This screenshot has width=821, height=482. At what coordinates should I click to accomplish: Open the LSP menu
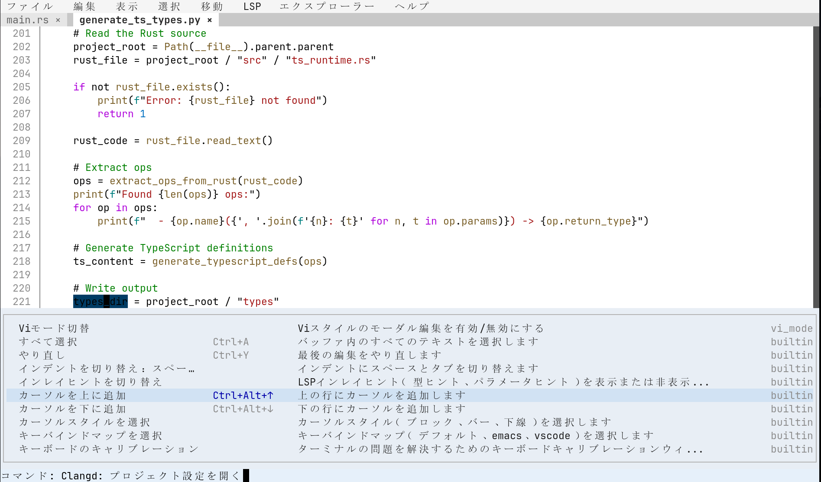coord(252,6)
